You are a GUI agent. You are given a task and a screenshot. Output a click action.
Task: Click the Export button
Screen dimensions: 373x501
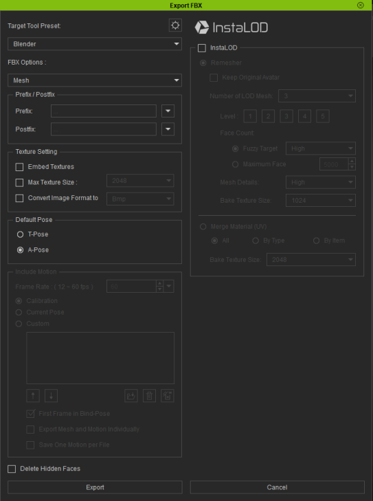click(x=95, y=487)
